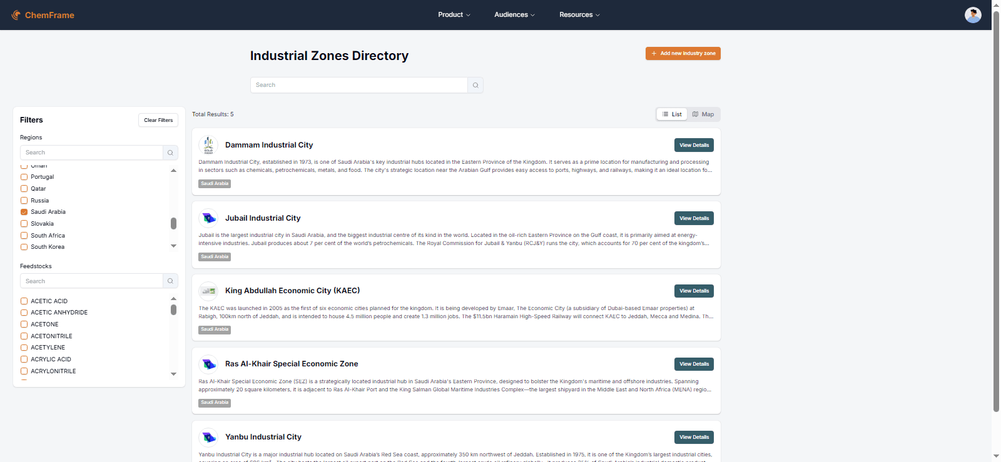Check the ACETIC ACID feedstock checkbox
Viewport: 1001px width, 462px height.
(x=24, y=301)
